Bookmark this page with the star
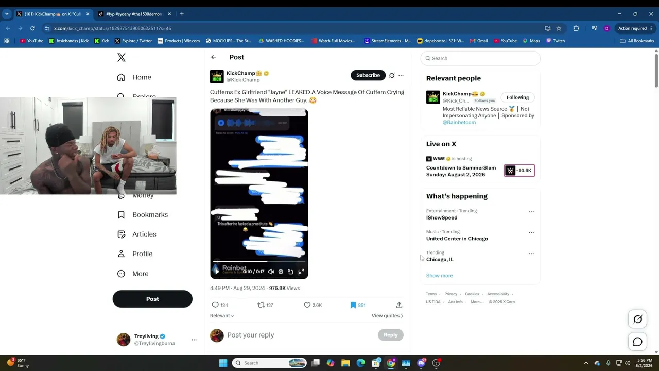The image size is (659, 371). [559, 28]
